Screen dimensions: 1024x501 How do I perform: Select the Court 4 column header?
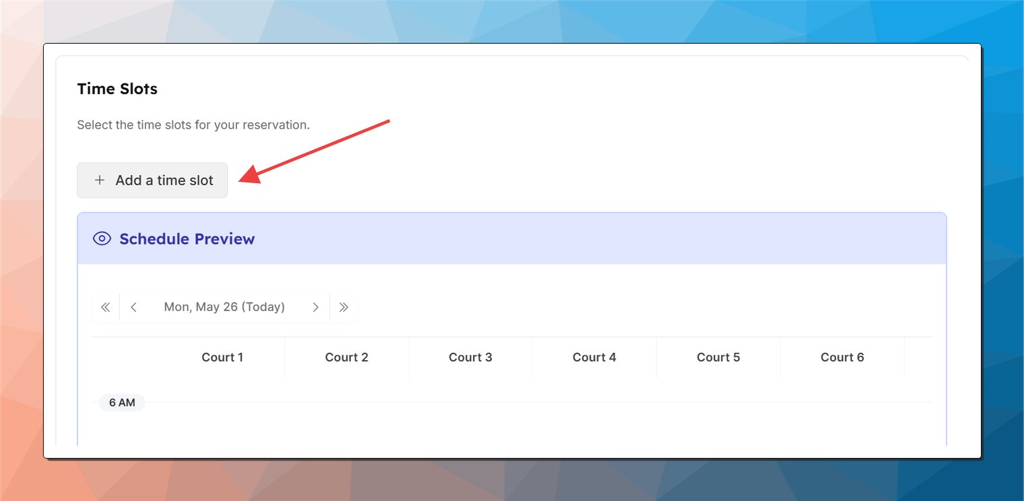[x=594, y=358]
